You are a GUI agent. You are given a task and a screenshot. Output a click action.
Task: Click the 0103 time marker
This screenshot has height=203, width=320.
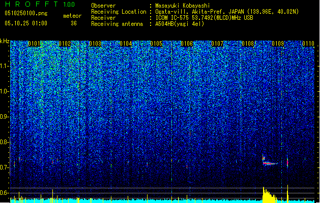tap(95, 44)
